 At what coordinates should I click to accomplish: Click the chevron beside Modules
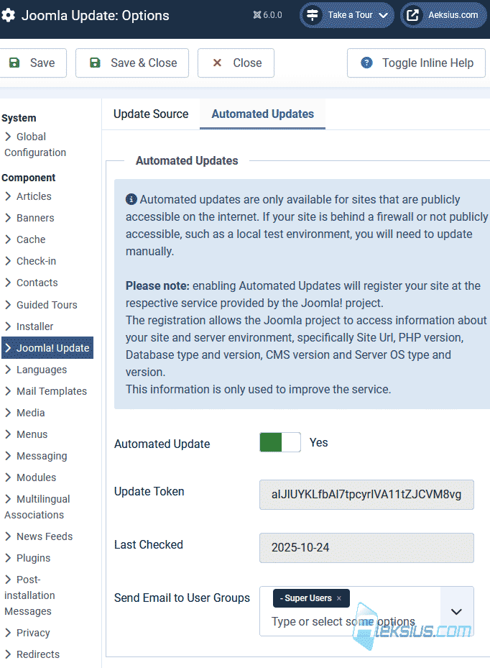[x=8, y=477]
